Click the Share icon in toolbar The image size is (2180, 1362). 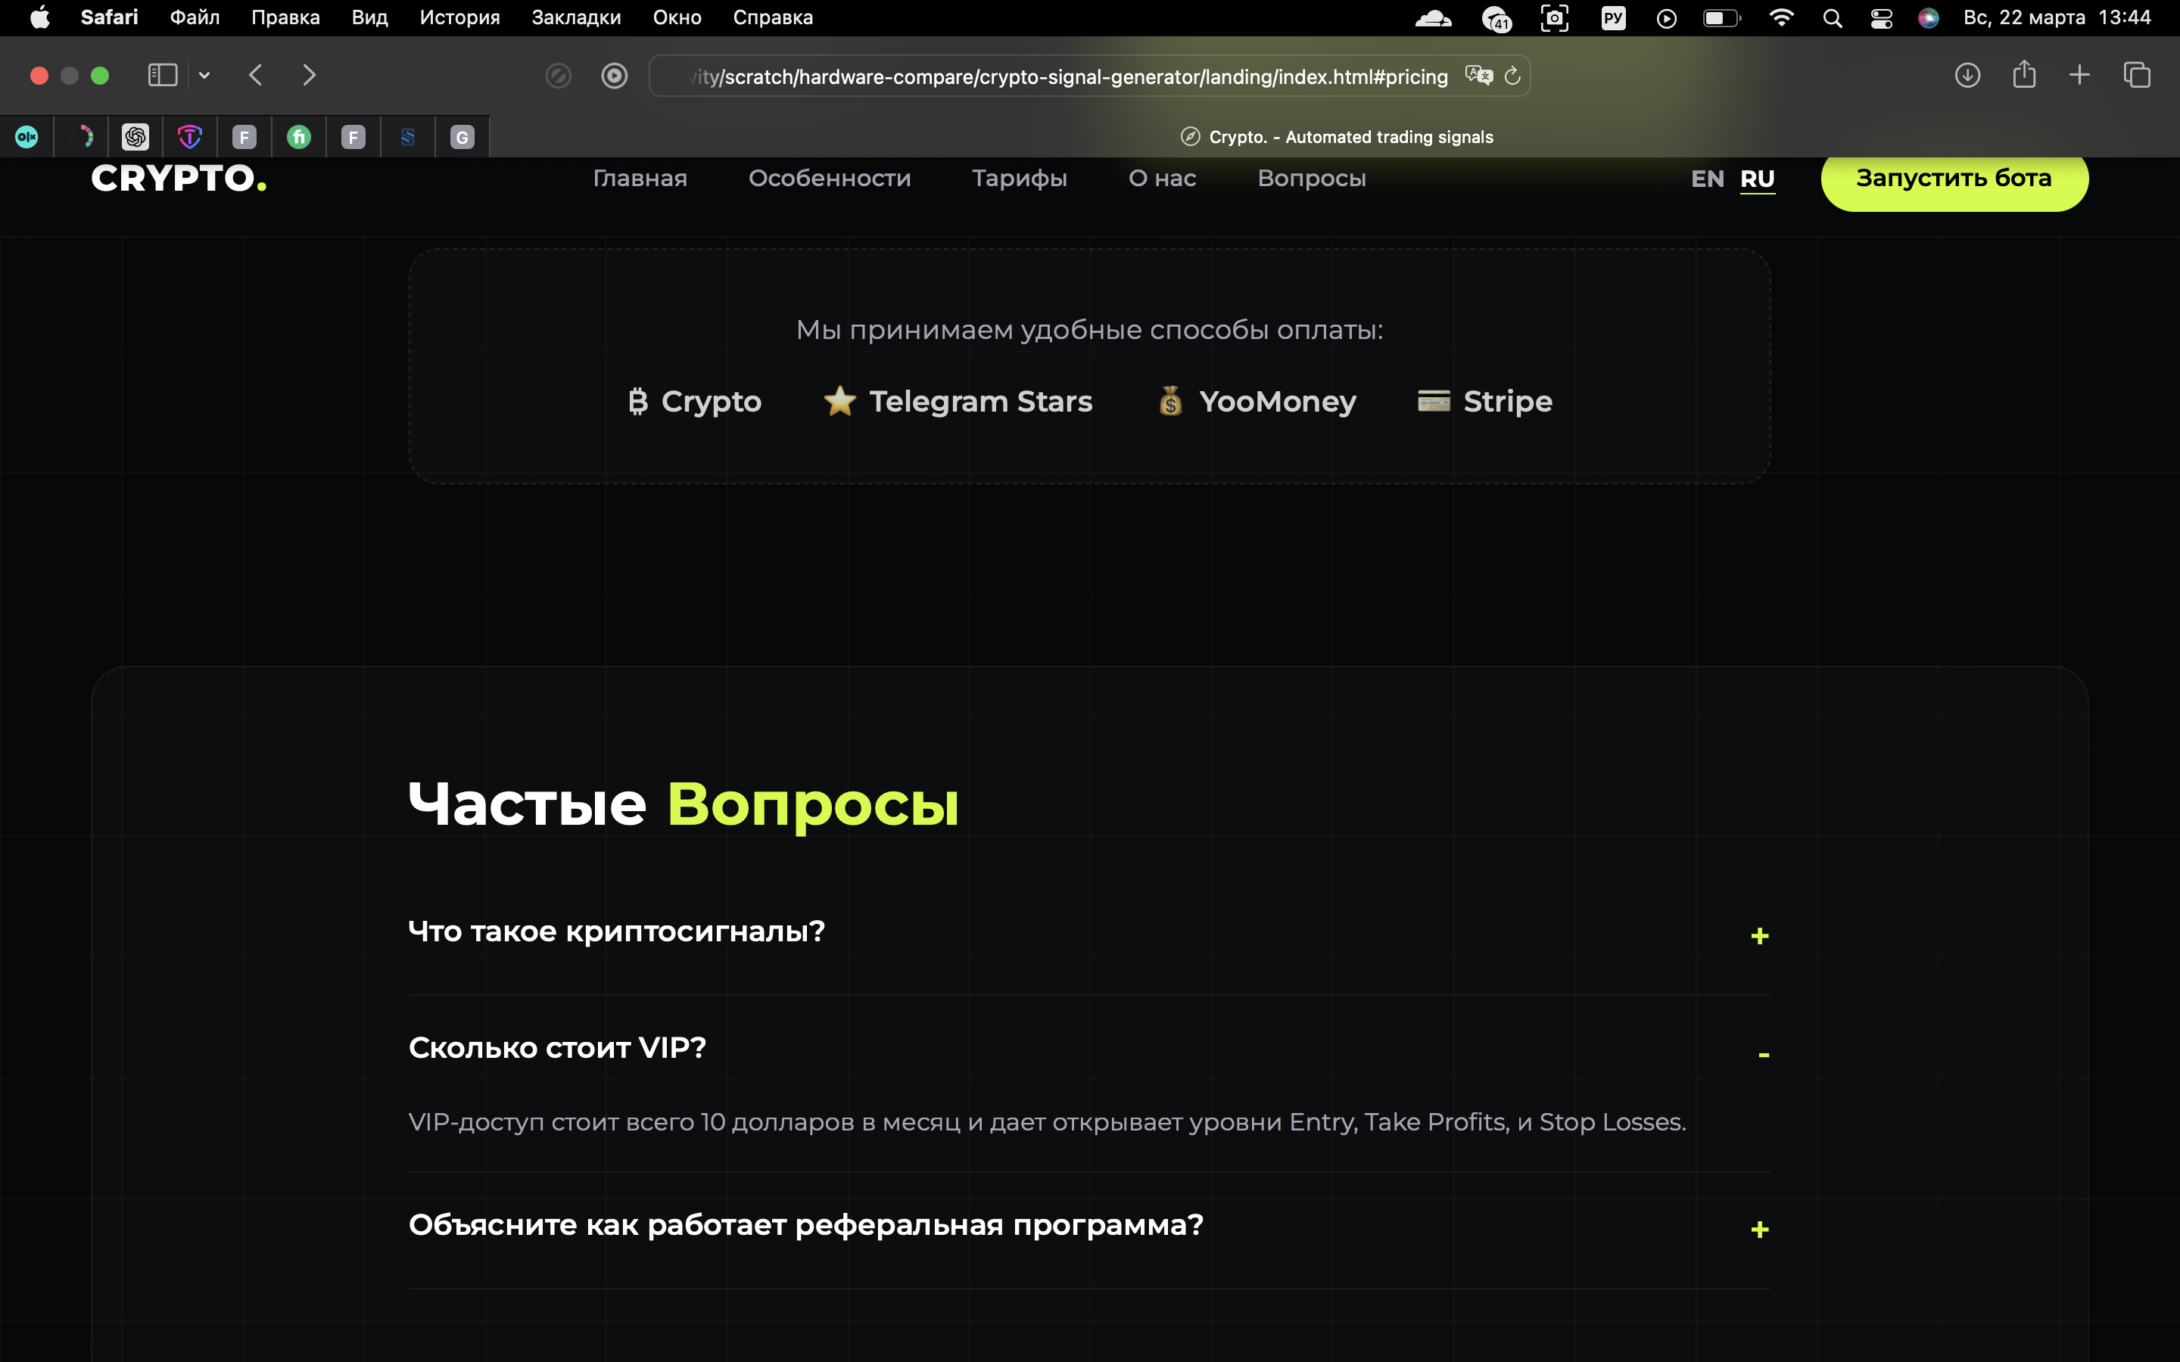point(2024,75)
